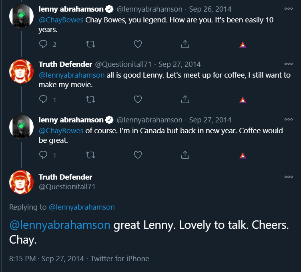Open @lennyabrahamson link after "Replying to"
The height and width of the screenshot is (272, 301).
(82, 207)
